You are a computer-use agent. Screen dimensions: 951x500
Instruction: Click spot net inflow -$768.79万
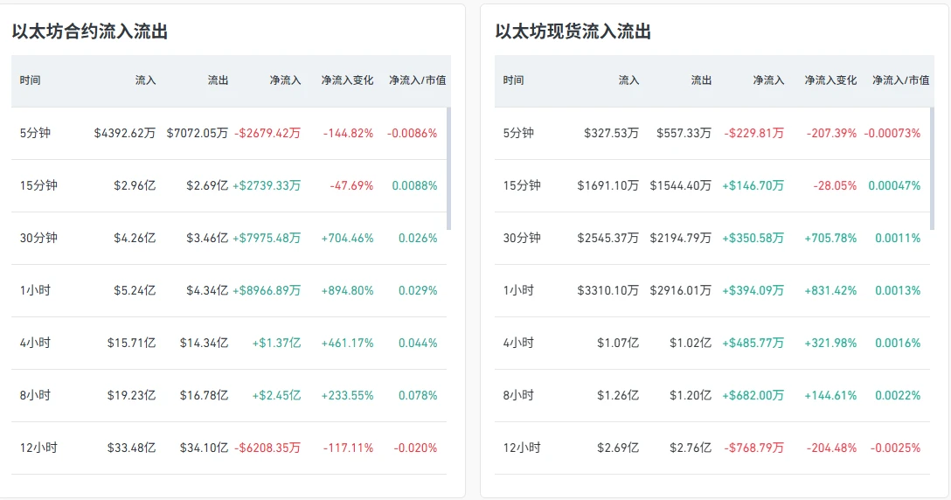click(x=753, y=448)
